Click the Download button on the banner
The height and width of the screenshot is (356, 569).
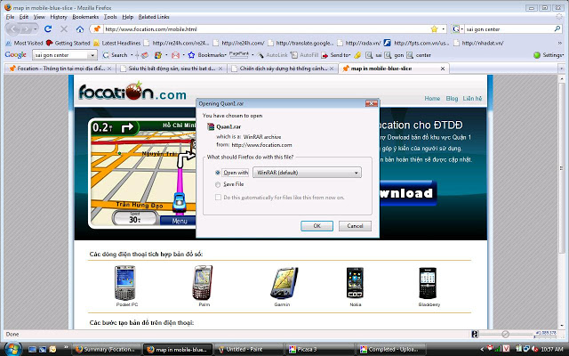pyautogui.click(x=408, y=193)
